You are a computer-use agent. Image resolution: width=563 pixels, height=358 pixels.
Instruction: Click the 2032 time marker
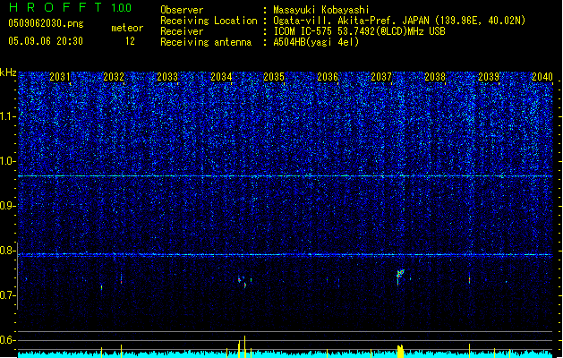coord(114,77)
